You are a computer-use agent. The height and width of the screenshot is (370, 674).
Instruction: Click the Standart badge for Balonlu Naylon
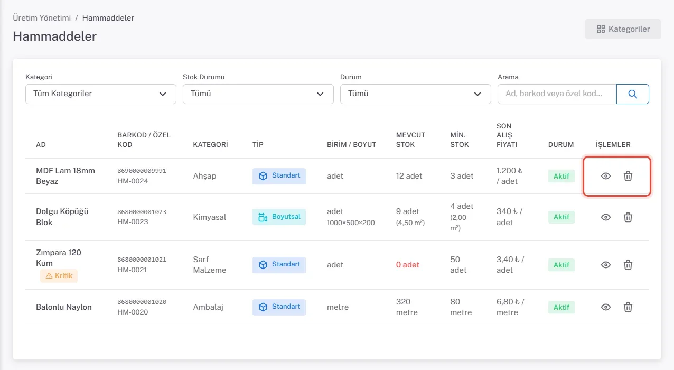click(279, 307)
